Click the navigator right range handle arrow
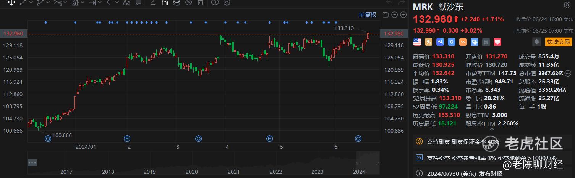The image size is (575, 178). 379,162
